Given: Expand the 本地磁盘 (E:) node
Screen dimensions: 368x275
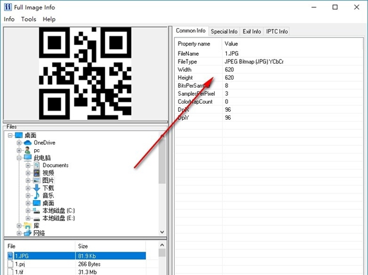Looking at the screenshot, I should click(28, 218).
